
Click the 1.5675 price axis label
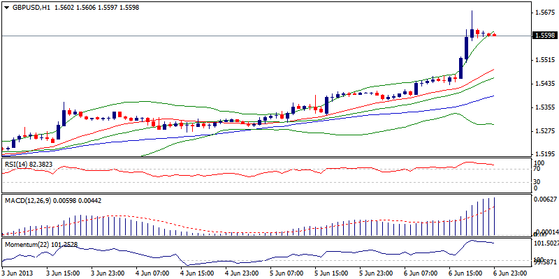point(544,13)
